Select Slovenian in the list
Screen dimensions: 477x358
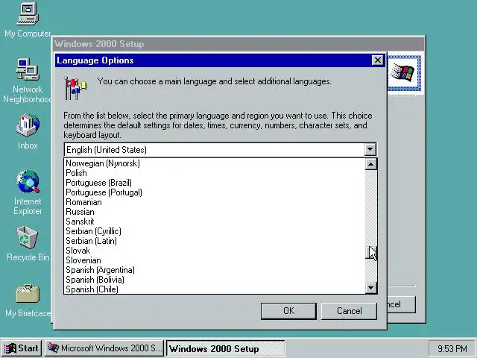pyautogui.click(x=215, y=260)
